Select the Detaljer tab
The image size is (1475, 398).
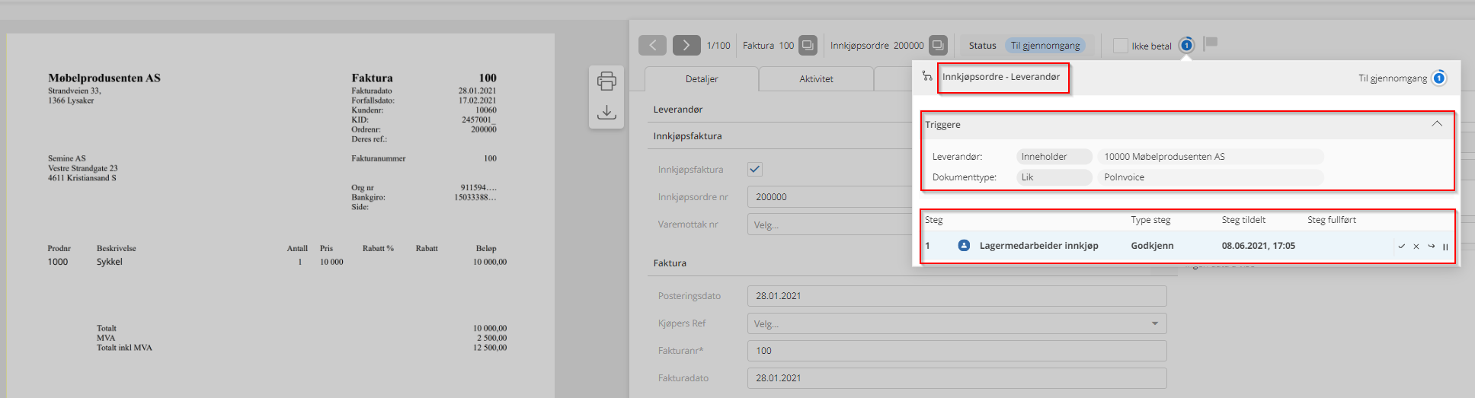point(701,79)
